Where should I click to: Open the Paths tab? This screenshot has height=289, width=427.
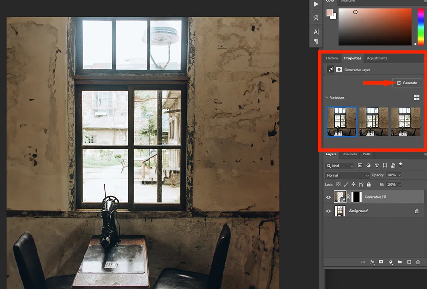point(367,154)
